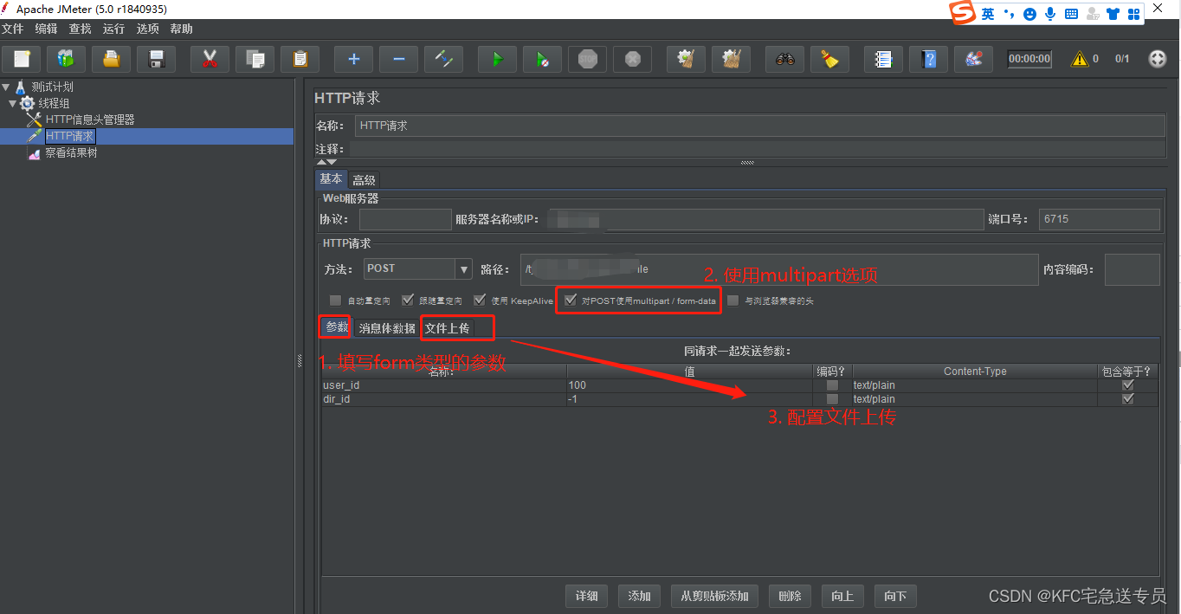Click the Clear results broom icon

[686, 59]
